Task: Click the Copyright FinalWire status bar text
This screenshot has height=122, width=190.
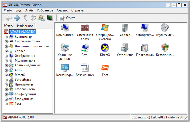Action: click(157, 117)
